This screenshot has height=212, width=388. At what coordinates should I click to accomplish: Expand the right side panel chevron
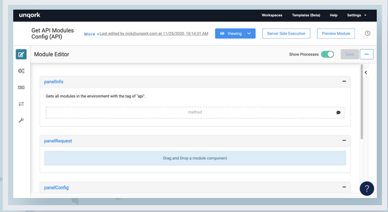366,73
